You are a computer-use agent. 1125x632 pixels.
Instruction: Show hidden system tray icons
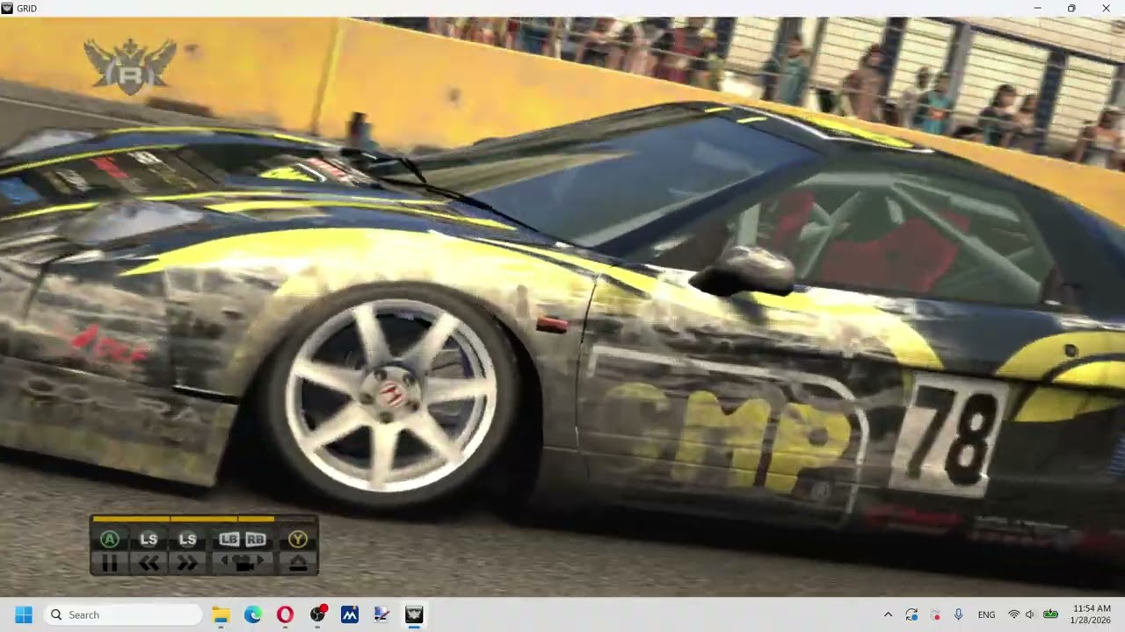click(888, 614)
